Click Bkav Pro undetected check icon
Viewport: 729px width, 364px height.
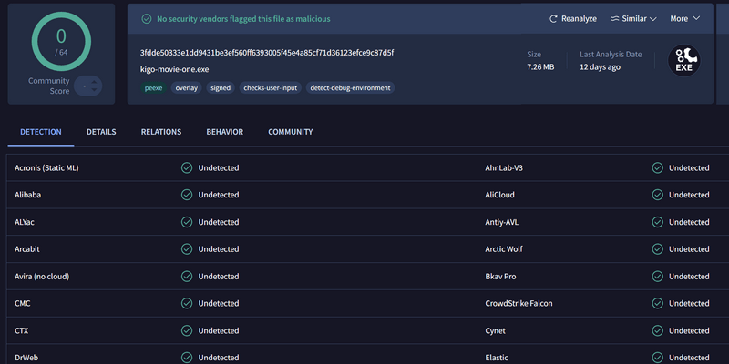coord(657,277)
